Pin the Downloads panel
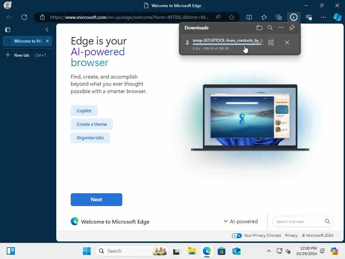The image size is (345, 259). [x=292, y=28]
